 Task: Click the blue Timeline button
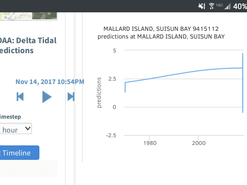[x=19, y=153]
